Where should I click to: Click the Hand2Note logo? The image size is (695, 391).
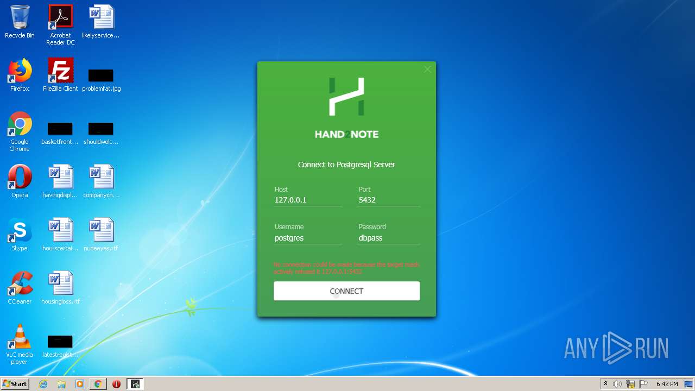[x=346, y=108]
